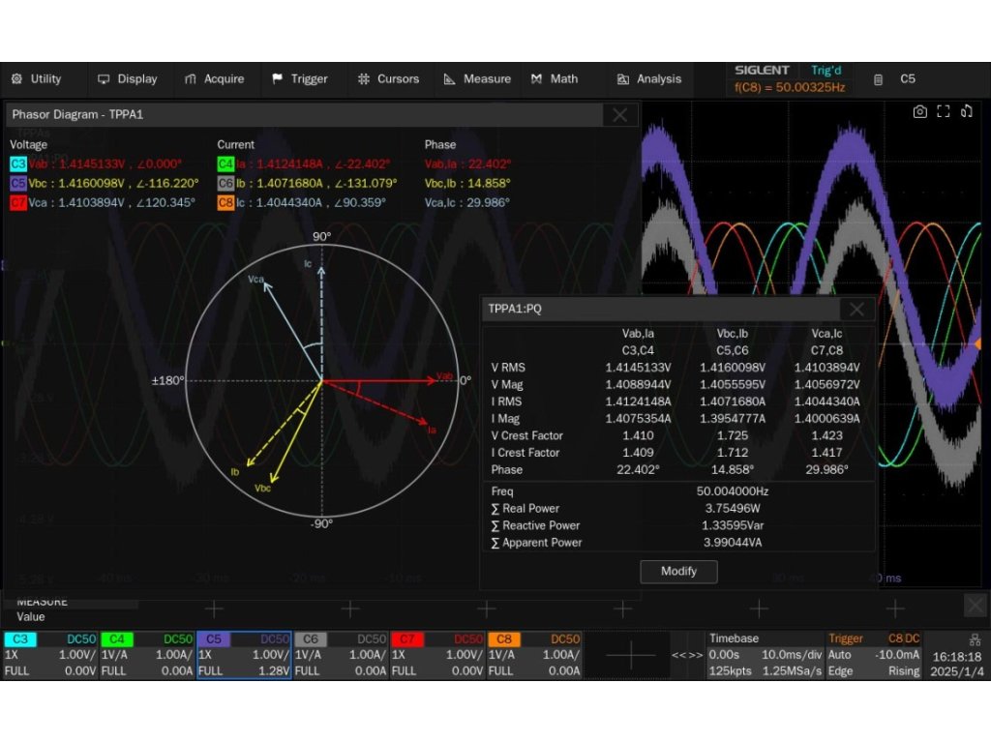Enter full-screen view with the brackets icon
Image resolution: width=991 pixels, height=743 pixels.
pos(944,112)
